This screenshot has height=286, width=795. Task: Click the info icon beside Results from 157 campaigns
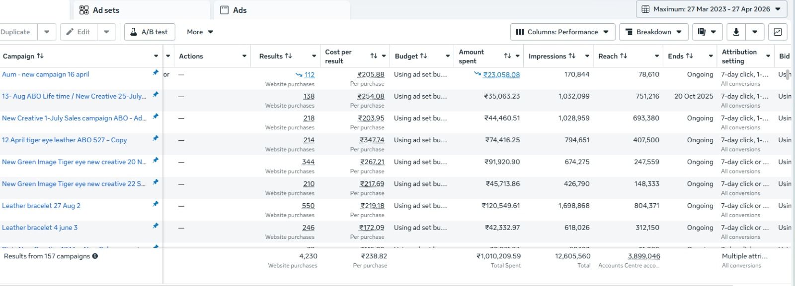pos(95,256)
